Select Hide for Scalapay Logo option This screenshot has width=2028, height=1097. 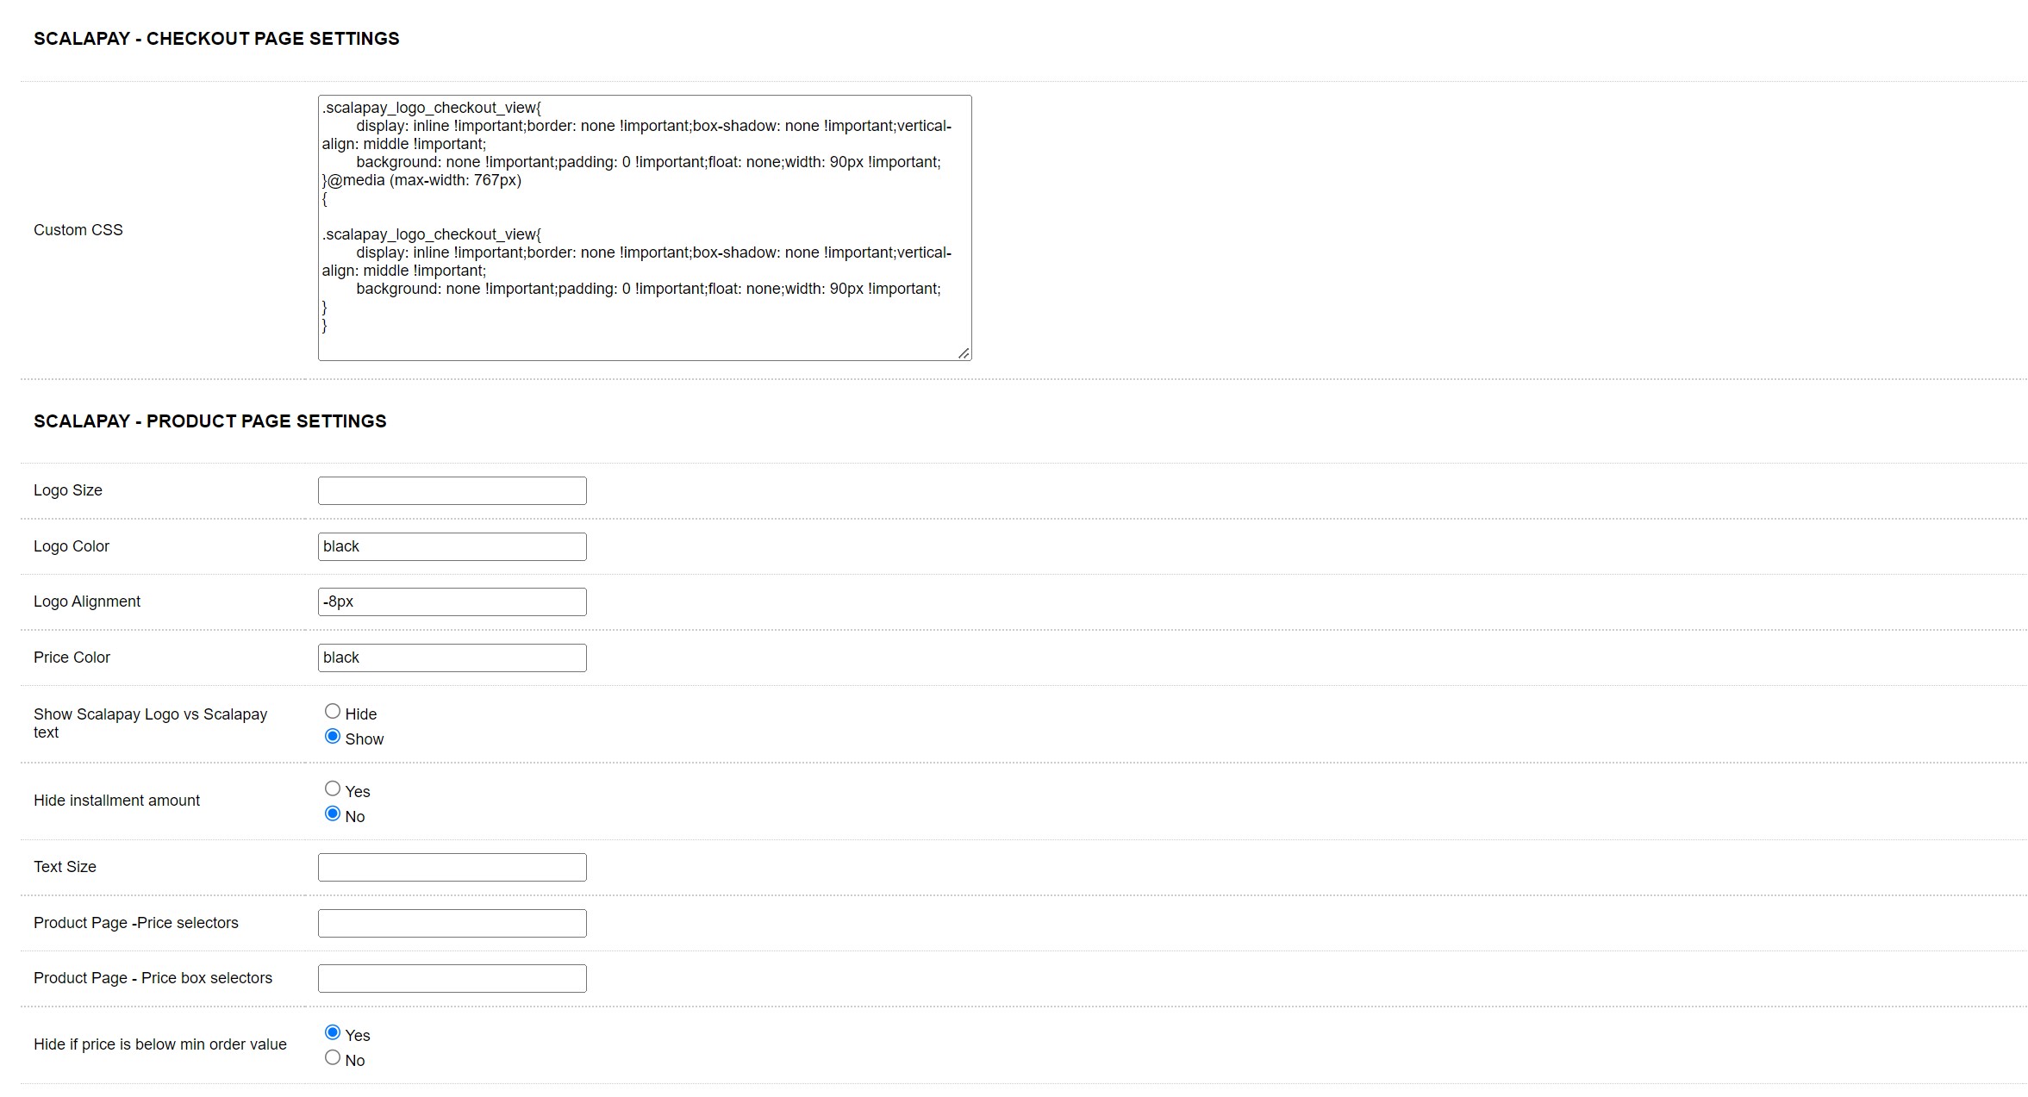point(333,712)
